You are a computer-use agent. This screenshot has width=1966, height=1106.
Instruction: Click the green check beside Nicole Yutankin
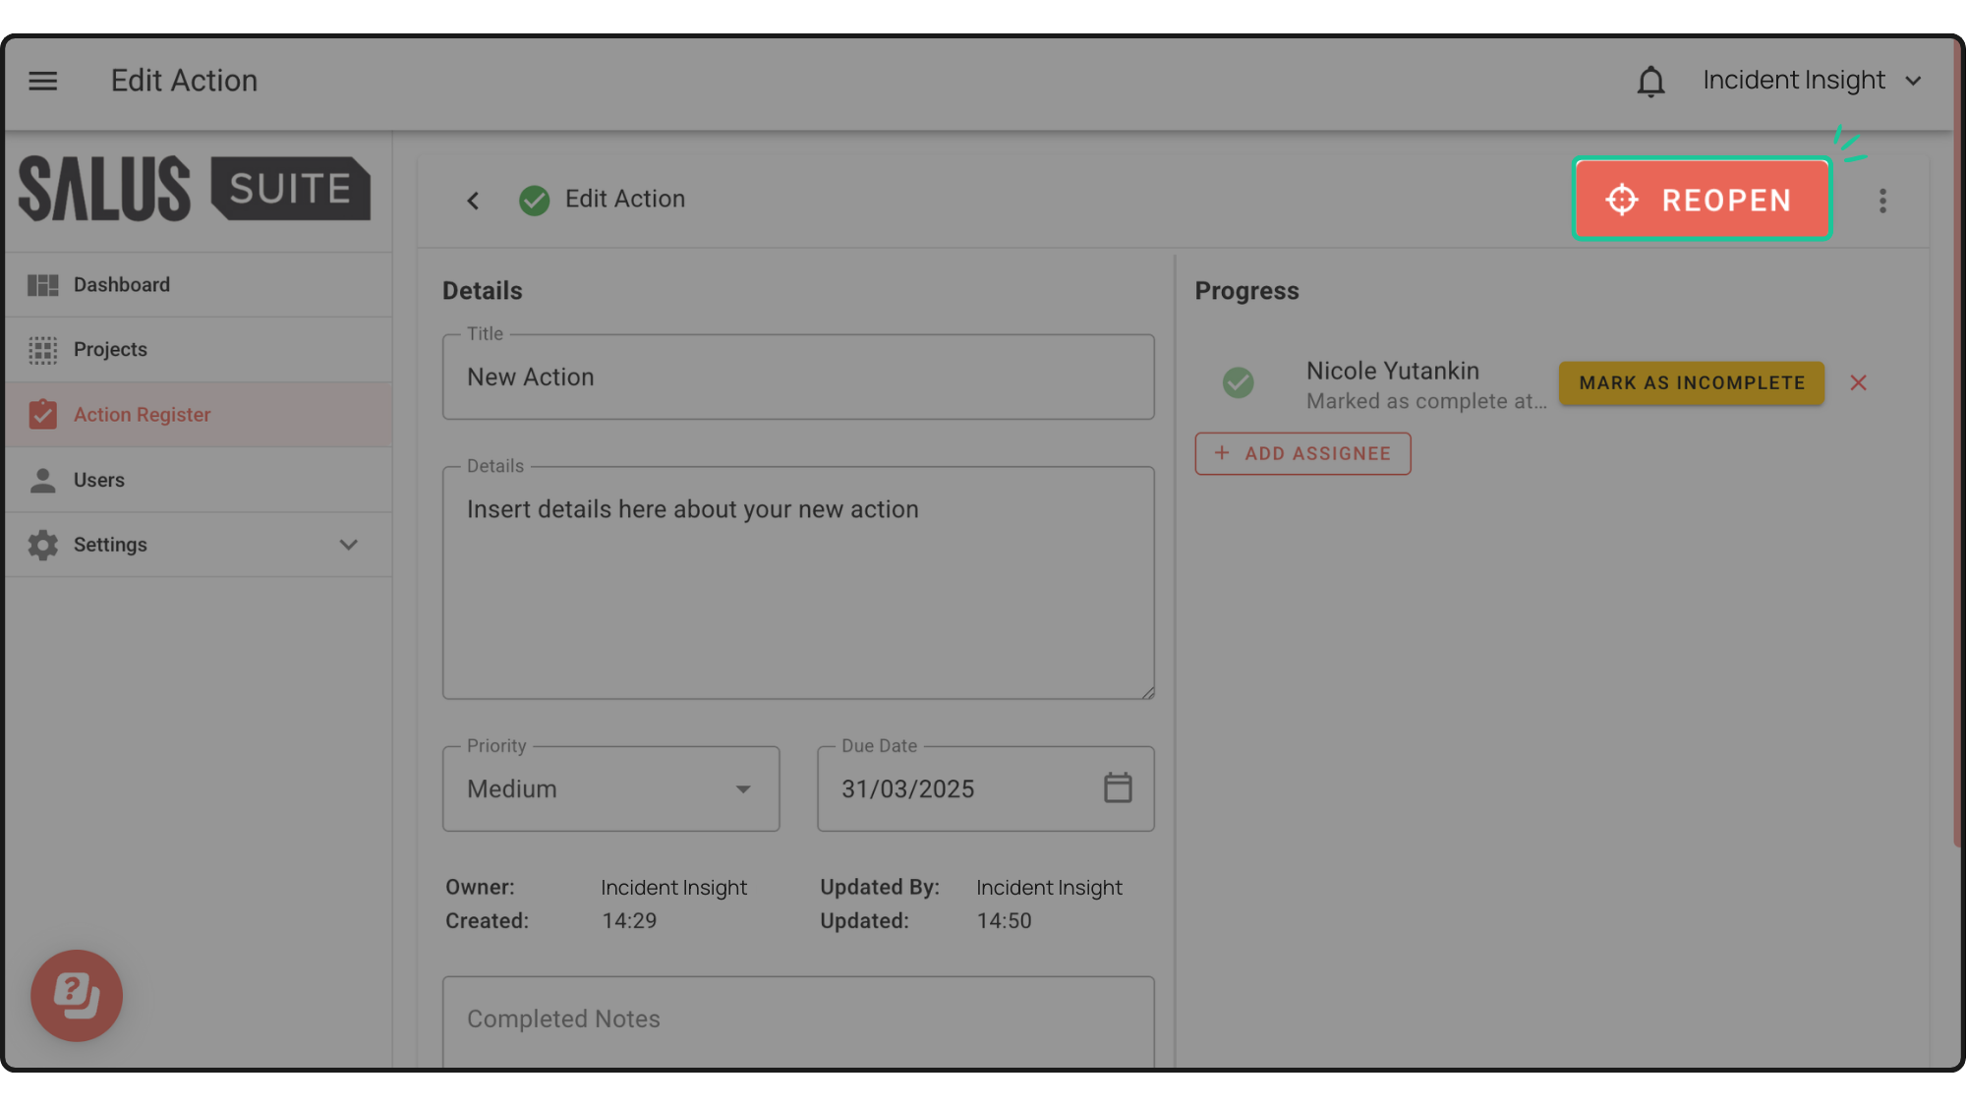coord(1238,382)
